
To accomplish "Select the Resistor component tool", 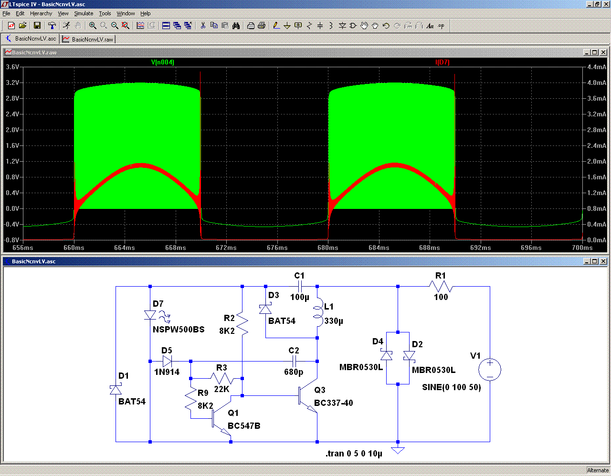I will click(x=309, y=25).
